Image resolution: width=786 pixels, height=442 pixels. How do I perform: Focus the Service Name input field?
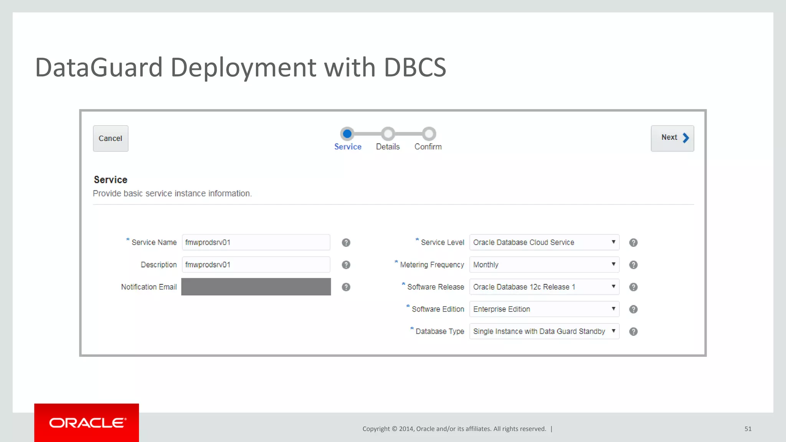(x=256, y=242)
